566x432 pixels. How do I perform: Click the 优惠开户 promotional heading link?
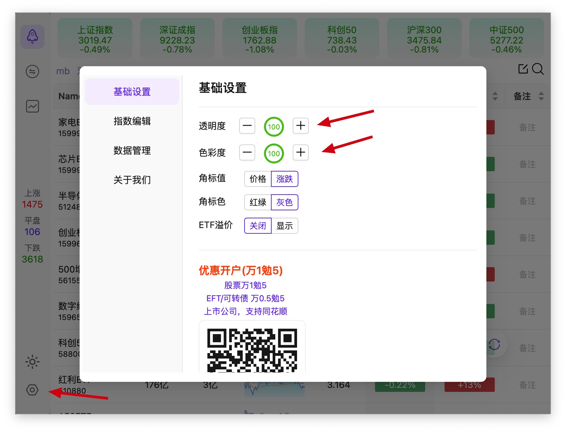241,270
